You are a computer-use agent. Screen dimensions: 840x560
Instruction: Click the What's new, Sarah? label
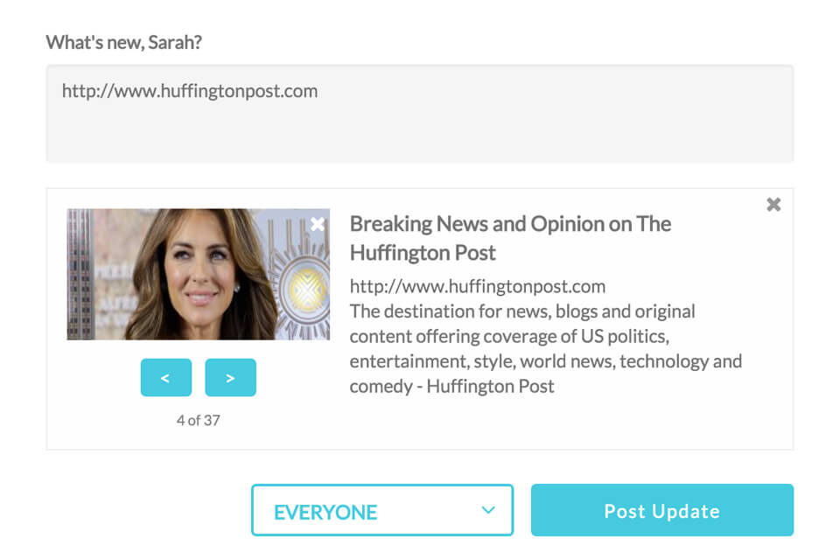tap(123, 42)
